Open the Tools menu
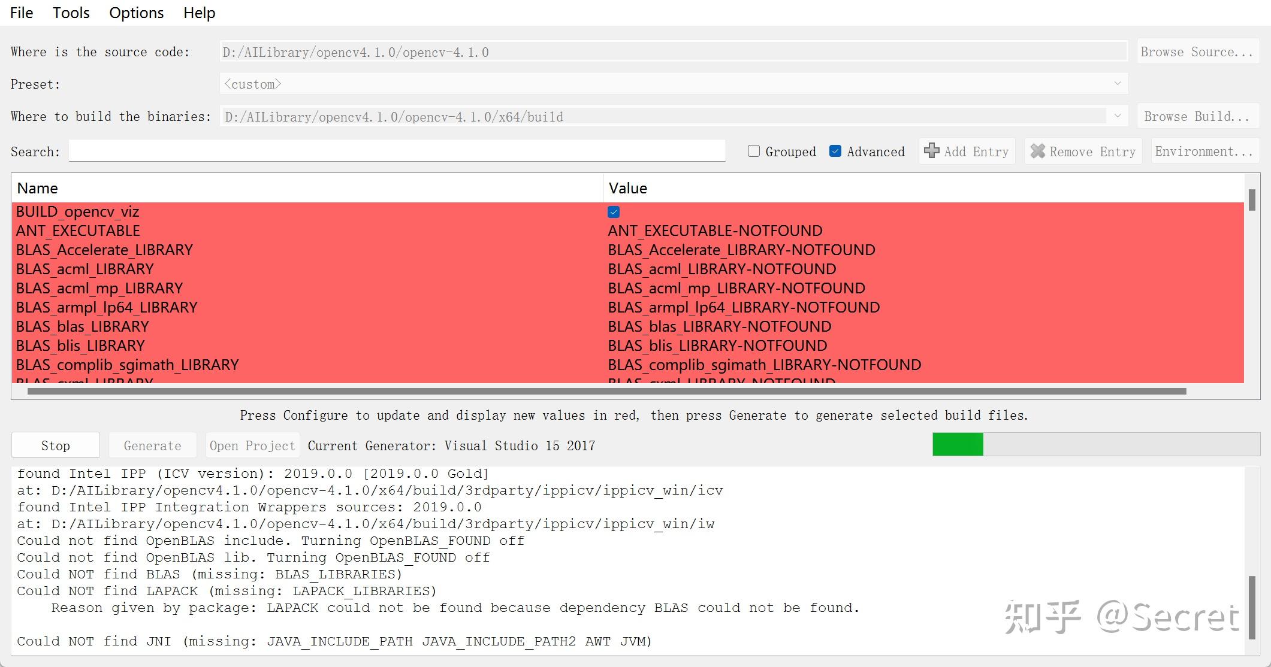The height and width of the screenshot is (667, 1271). click(71, 13)
